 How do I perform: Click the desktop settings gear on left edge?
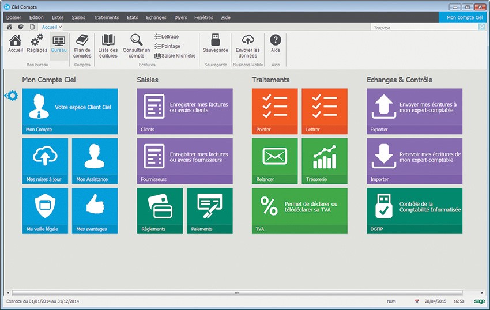pyautogui.click(x=11, y=96)
